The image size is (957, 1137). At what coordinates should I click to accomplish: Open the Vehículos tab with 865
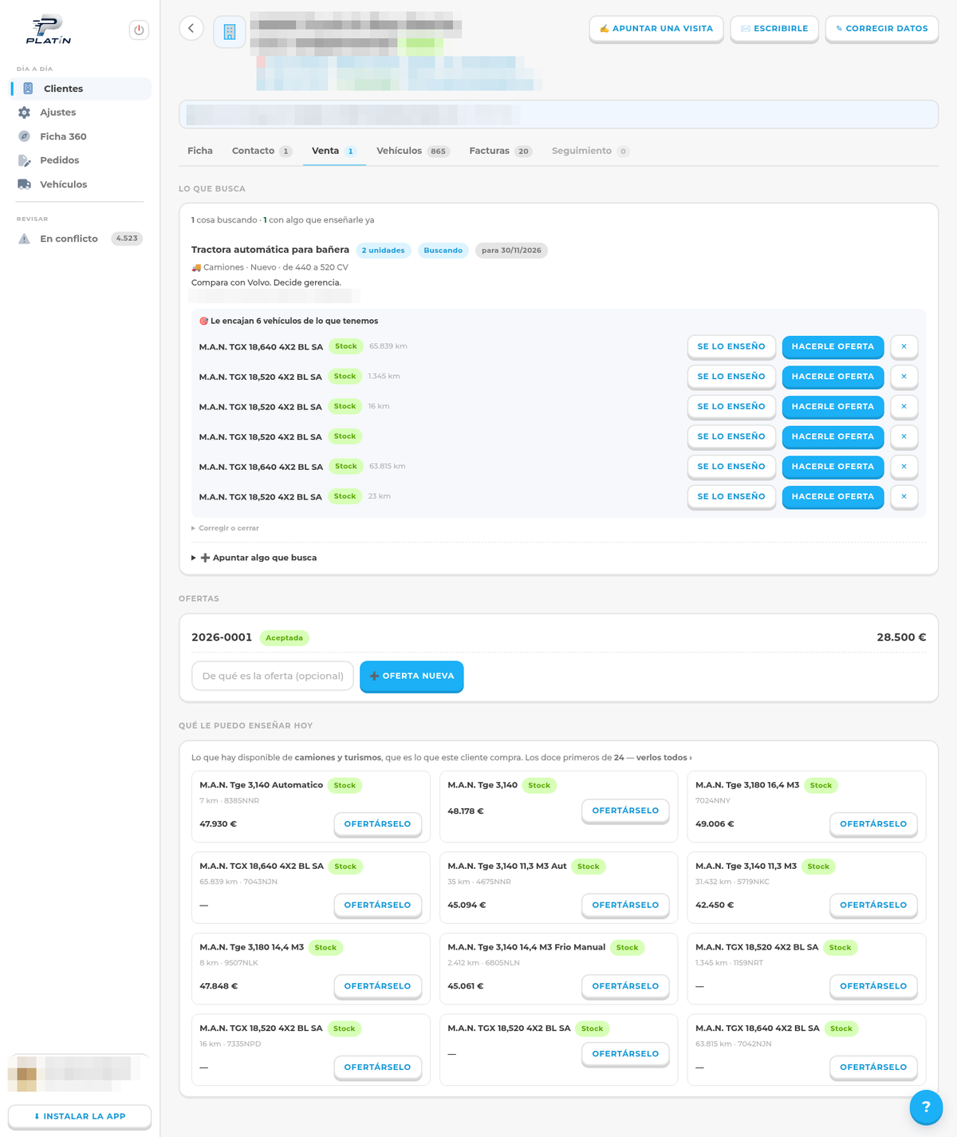[413, 151]
